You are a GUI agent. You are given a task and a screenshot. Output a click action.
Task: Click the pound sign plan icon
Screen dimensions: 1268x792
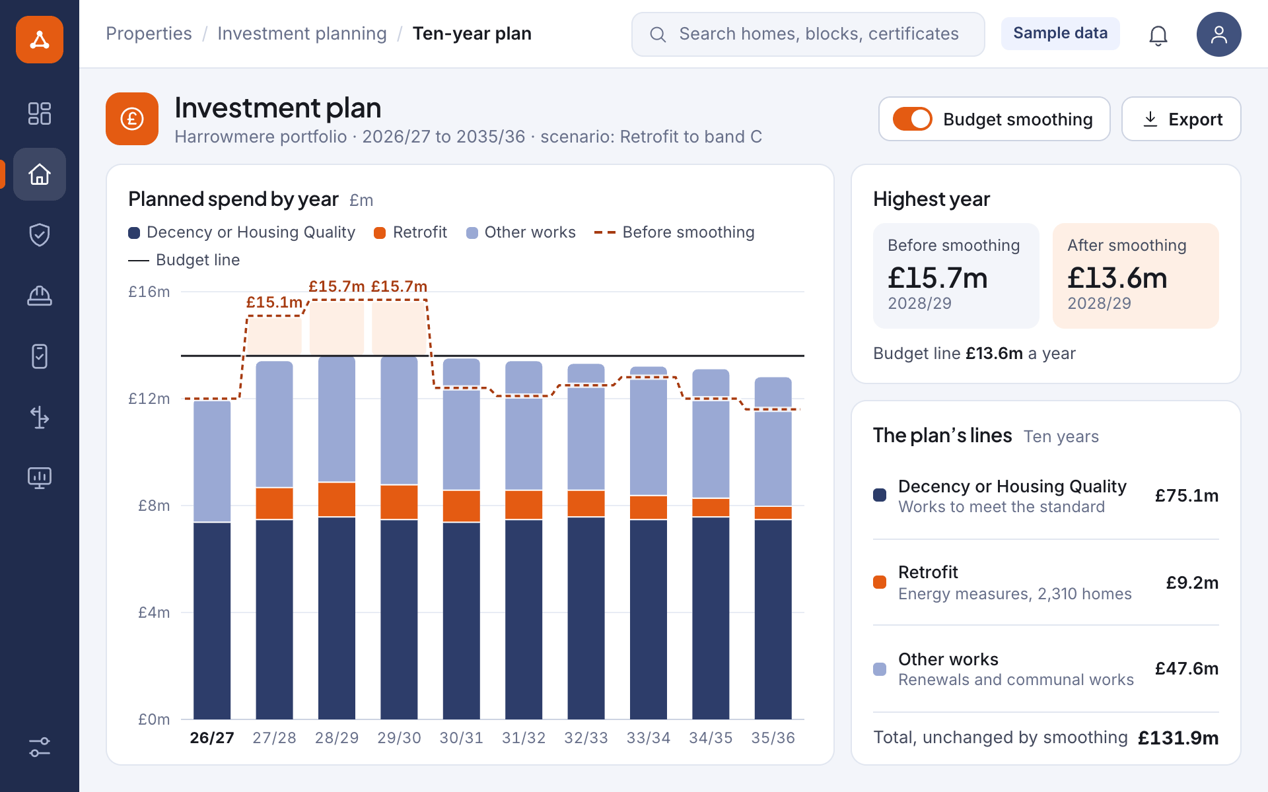132,119
